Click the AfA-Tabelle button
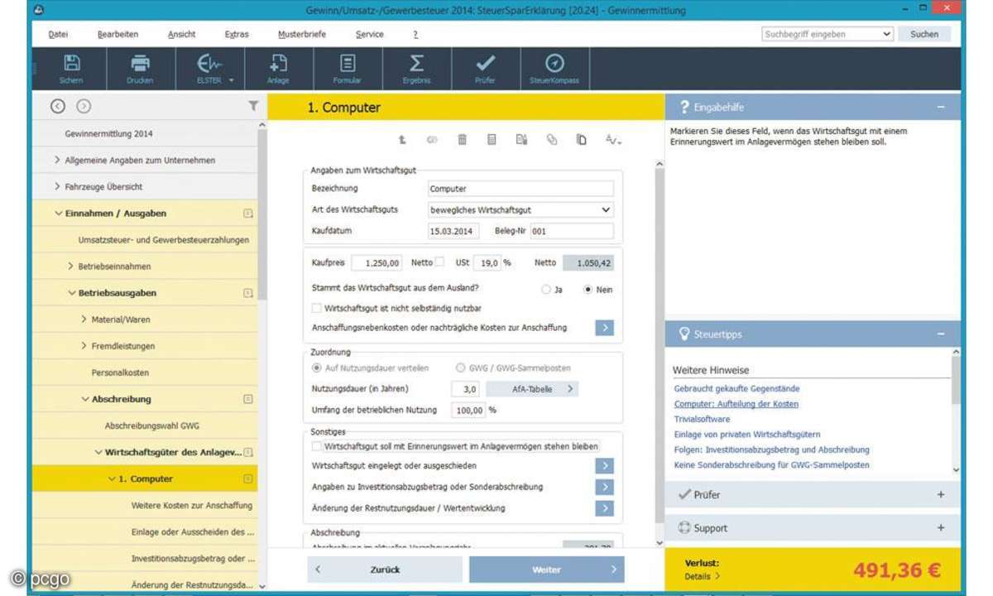This screenshot has height=596, width=993. pos(532,388)
